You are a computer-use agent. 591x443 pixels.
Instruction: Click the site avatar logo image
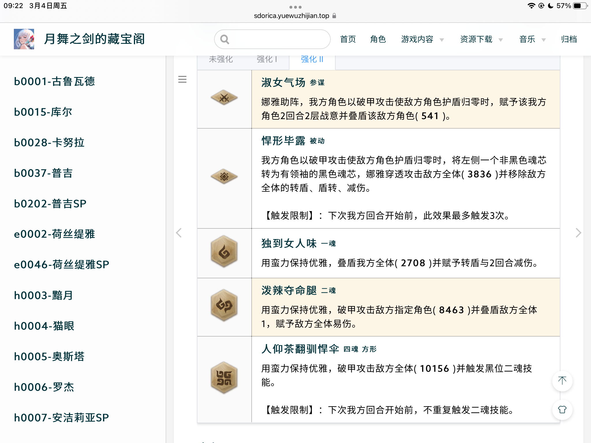pyautogui.click(x=24, y=39)
